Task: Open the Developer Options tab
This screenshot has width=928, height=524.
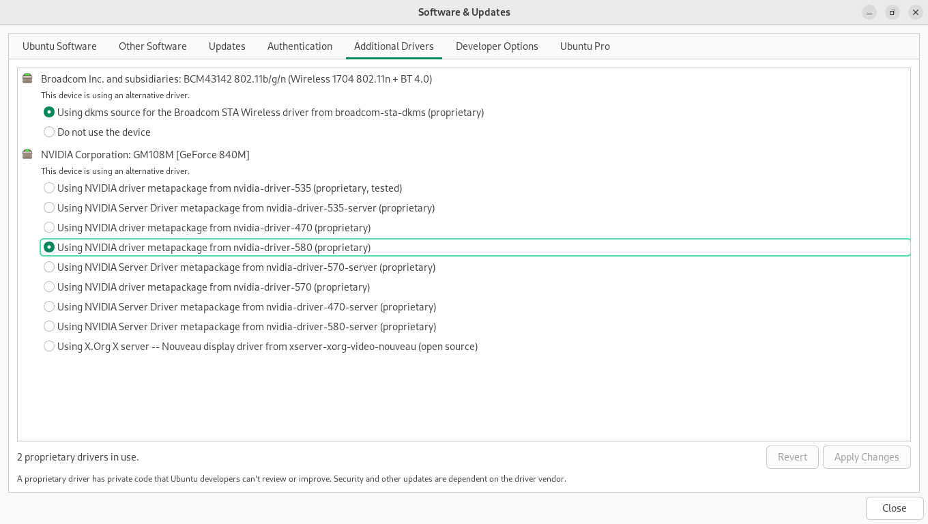Action: pos(497,46)
